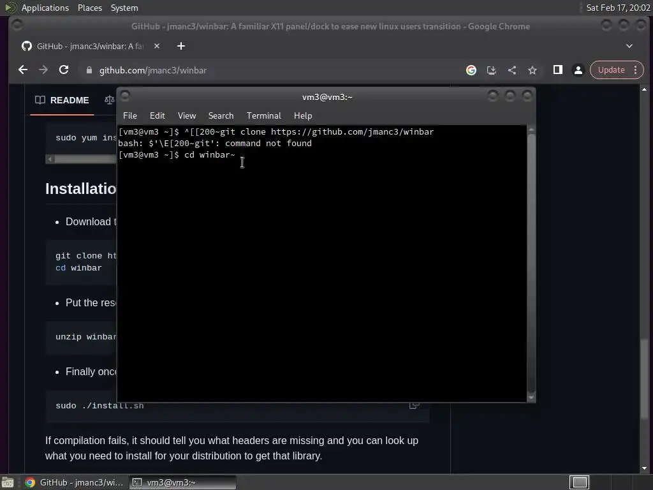
Task: Open System menu
Action: pos(124,8)
